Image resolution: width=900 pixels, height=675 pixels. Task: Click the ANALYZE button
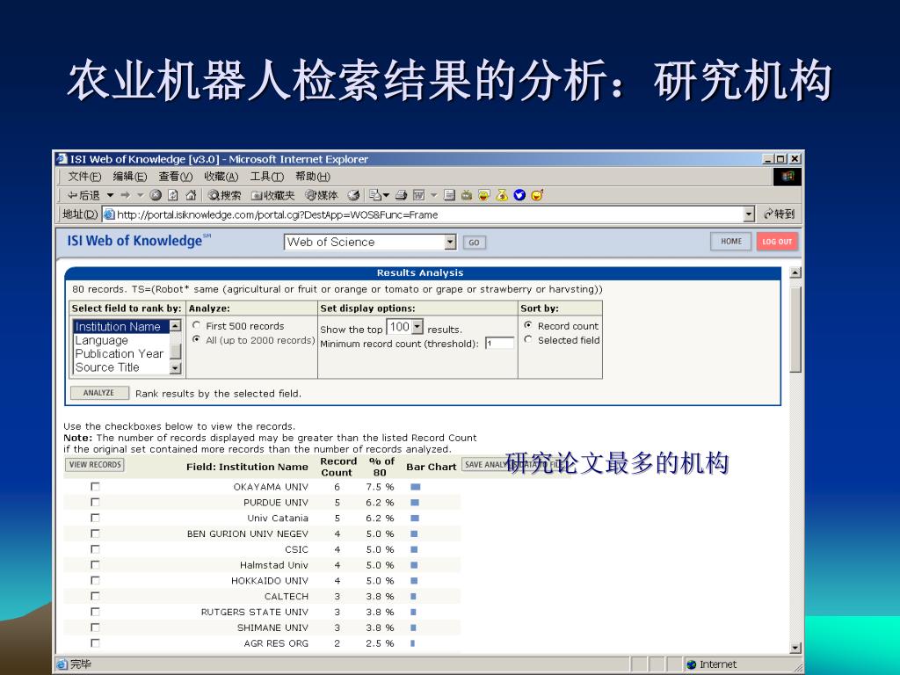(98, 393)
